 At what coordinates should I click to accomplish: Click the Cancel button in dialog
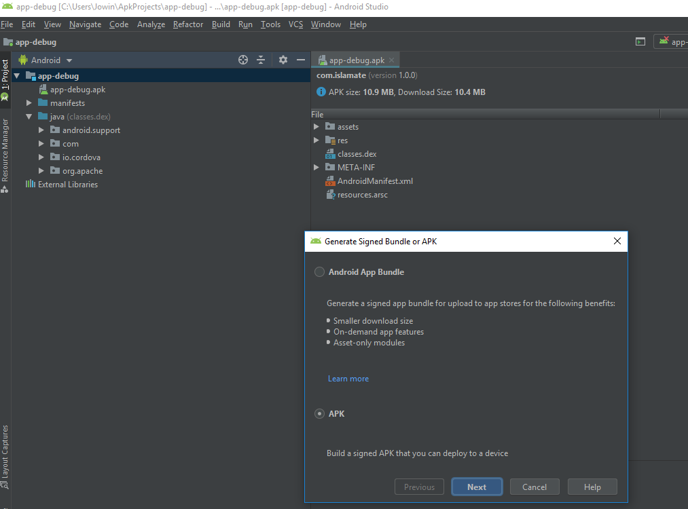pyautogui.click(x=535, y=487)
